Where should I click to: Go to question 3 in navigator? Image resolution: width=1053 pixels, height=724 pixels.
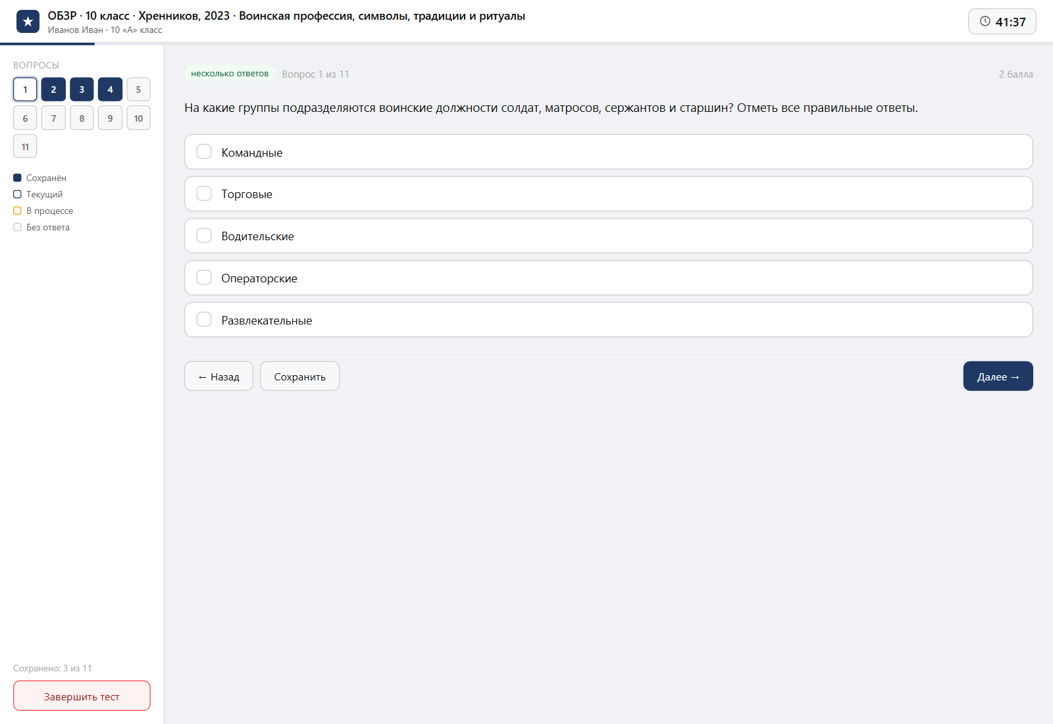pos(82,90)
